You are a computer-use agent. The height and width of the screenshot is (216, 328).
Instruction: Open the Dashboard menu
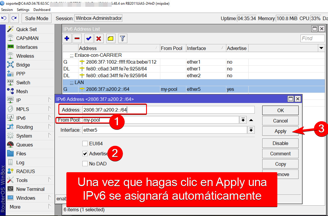(42, 9)
